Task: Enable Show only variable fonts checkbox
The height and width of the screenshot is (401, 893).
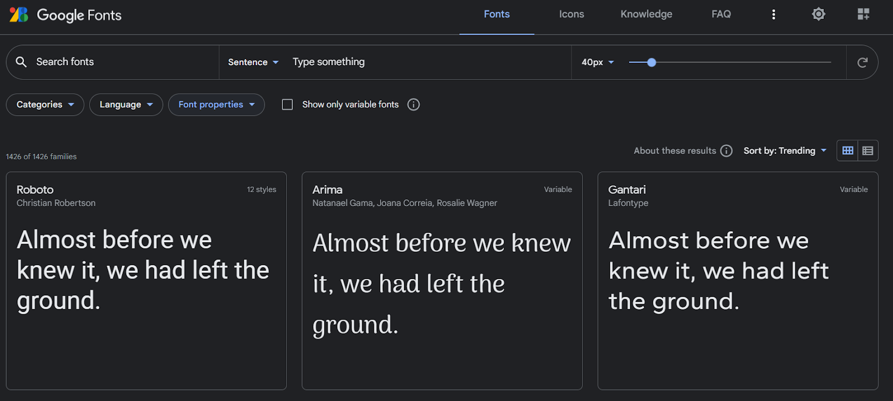Action: (287, 105)
